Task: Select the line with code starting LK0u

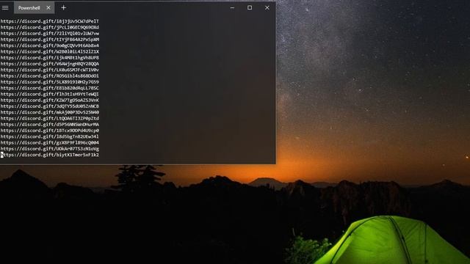Action: click(49, 70)
